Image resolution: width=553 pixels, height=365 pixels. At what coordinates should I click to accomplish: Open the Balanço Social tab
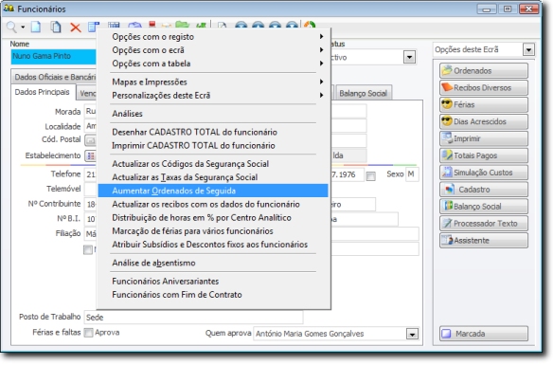[x=364, y=93]
